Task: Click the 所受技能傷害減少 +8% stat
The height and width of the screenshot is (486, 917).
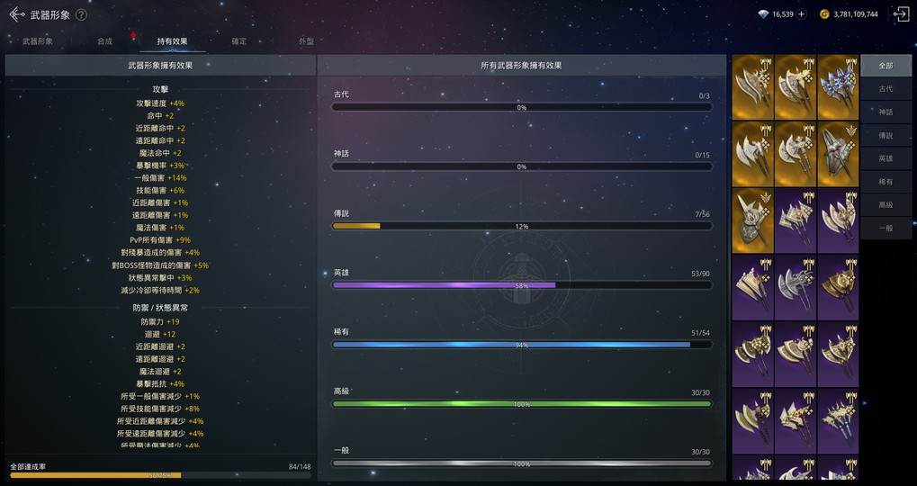Action: pos(160,409)
